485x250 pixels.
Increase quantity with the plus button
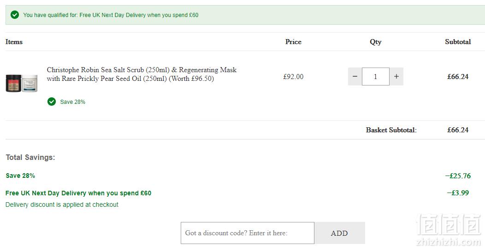coord(396,76)
